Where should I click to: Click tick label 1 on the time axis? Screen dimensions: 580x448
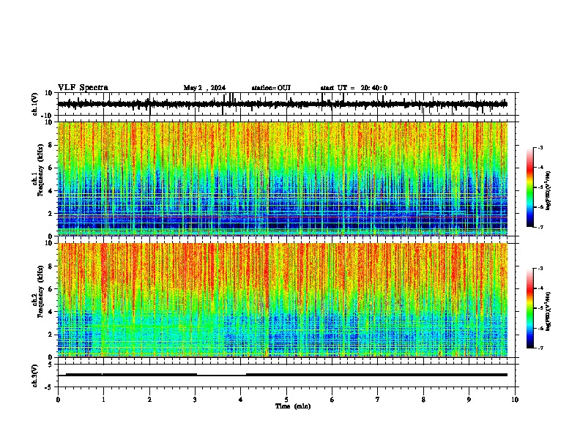point(103,400)
